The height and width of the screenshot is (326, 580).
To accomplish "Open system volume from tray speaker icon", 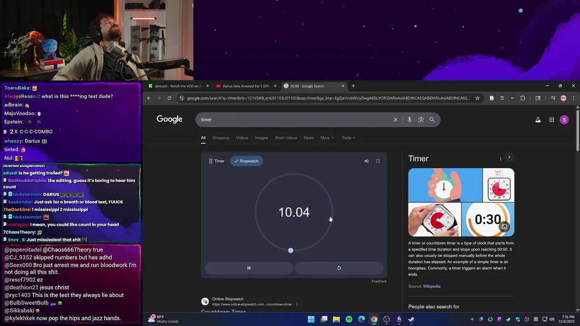I will click(x=552, y=319).
